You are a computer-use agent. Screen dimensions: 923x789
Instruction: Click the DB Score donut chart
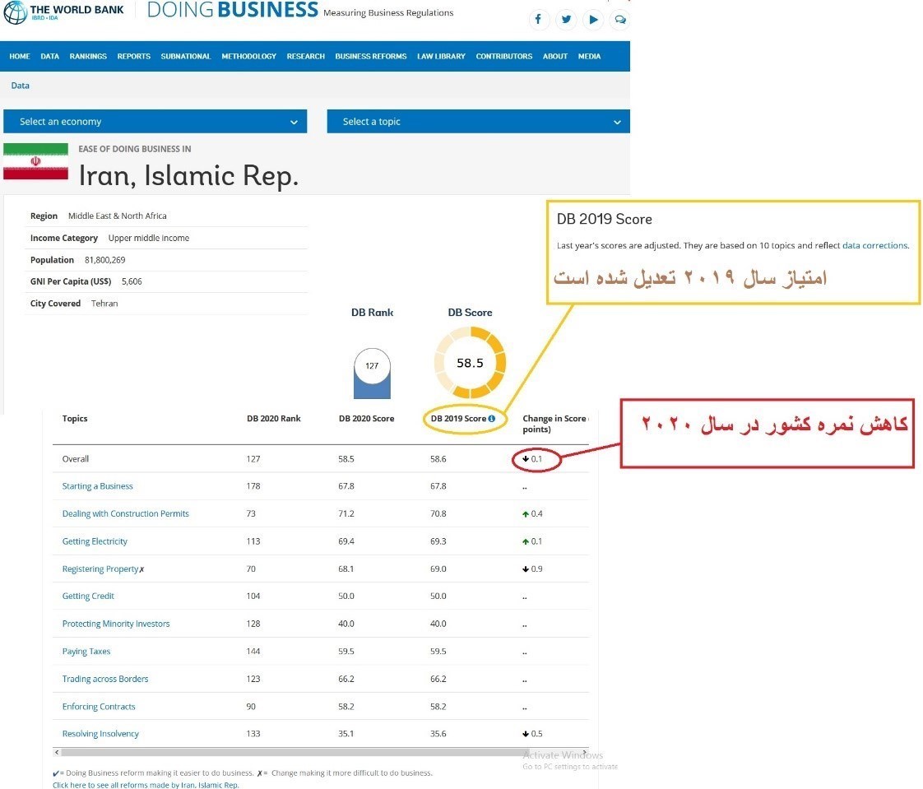[x=470, y=363]
